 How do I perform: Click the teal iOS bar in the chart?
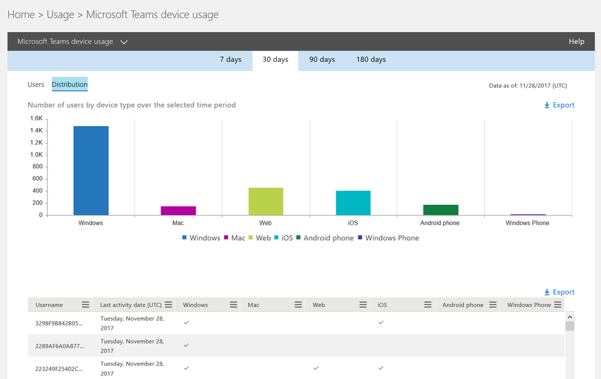353,203
